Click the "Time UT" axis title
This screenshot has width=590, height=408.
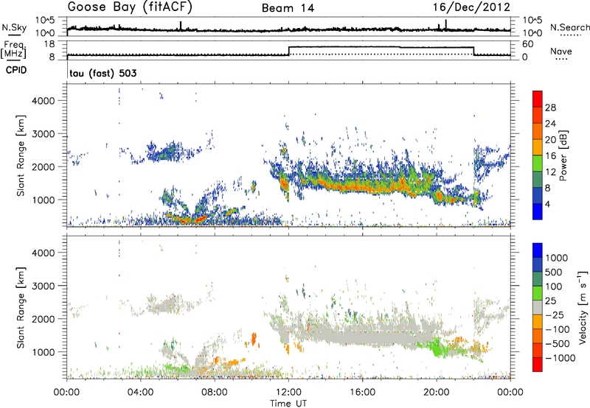point(288,404)
